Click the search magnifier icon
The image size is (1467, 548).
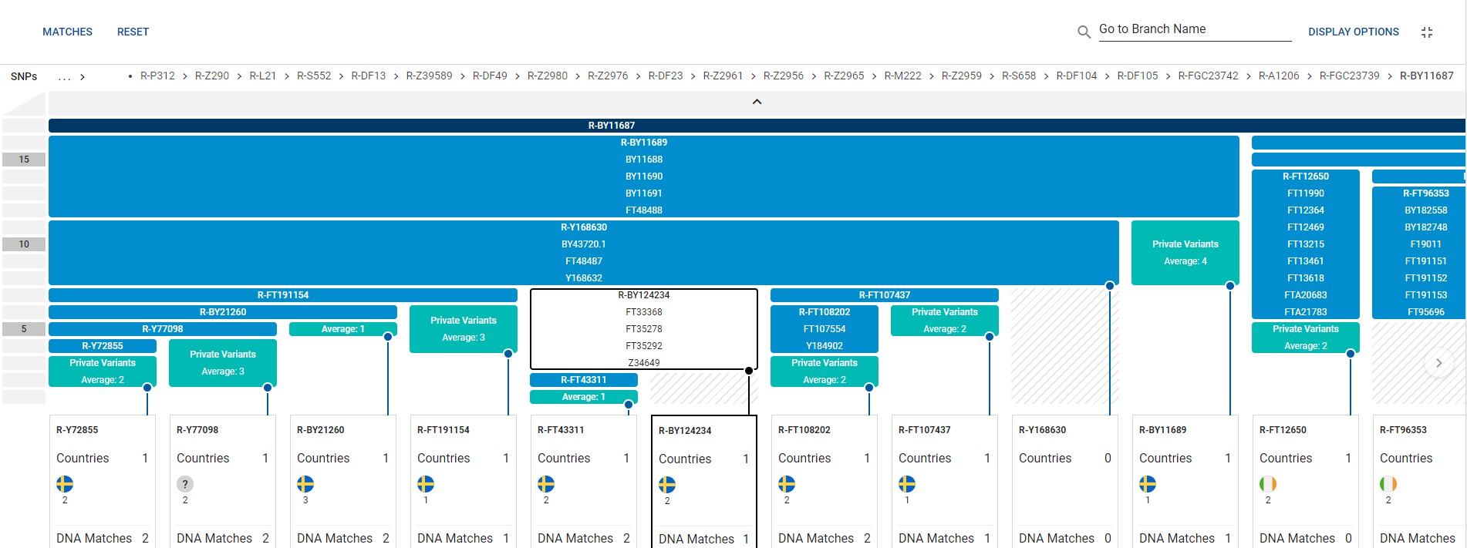pyautogui.click(x=1084, y=32)
